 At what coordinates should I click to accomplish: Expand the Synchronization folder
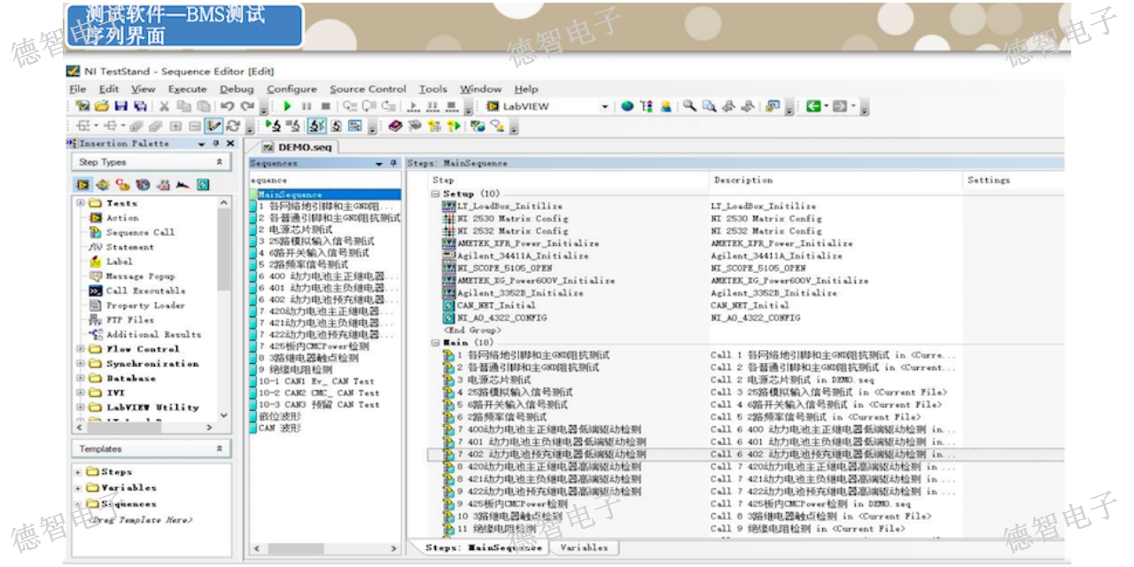click(x=81, y=364)
